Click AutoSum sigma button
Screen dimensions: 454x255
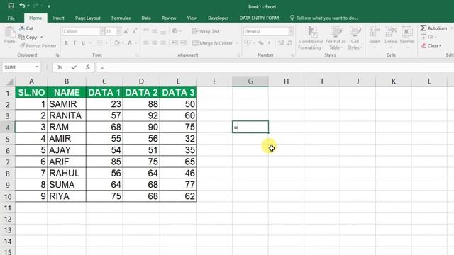click(433, 28)
